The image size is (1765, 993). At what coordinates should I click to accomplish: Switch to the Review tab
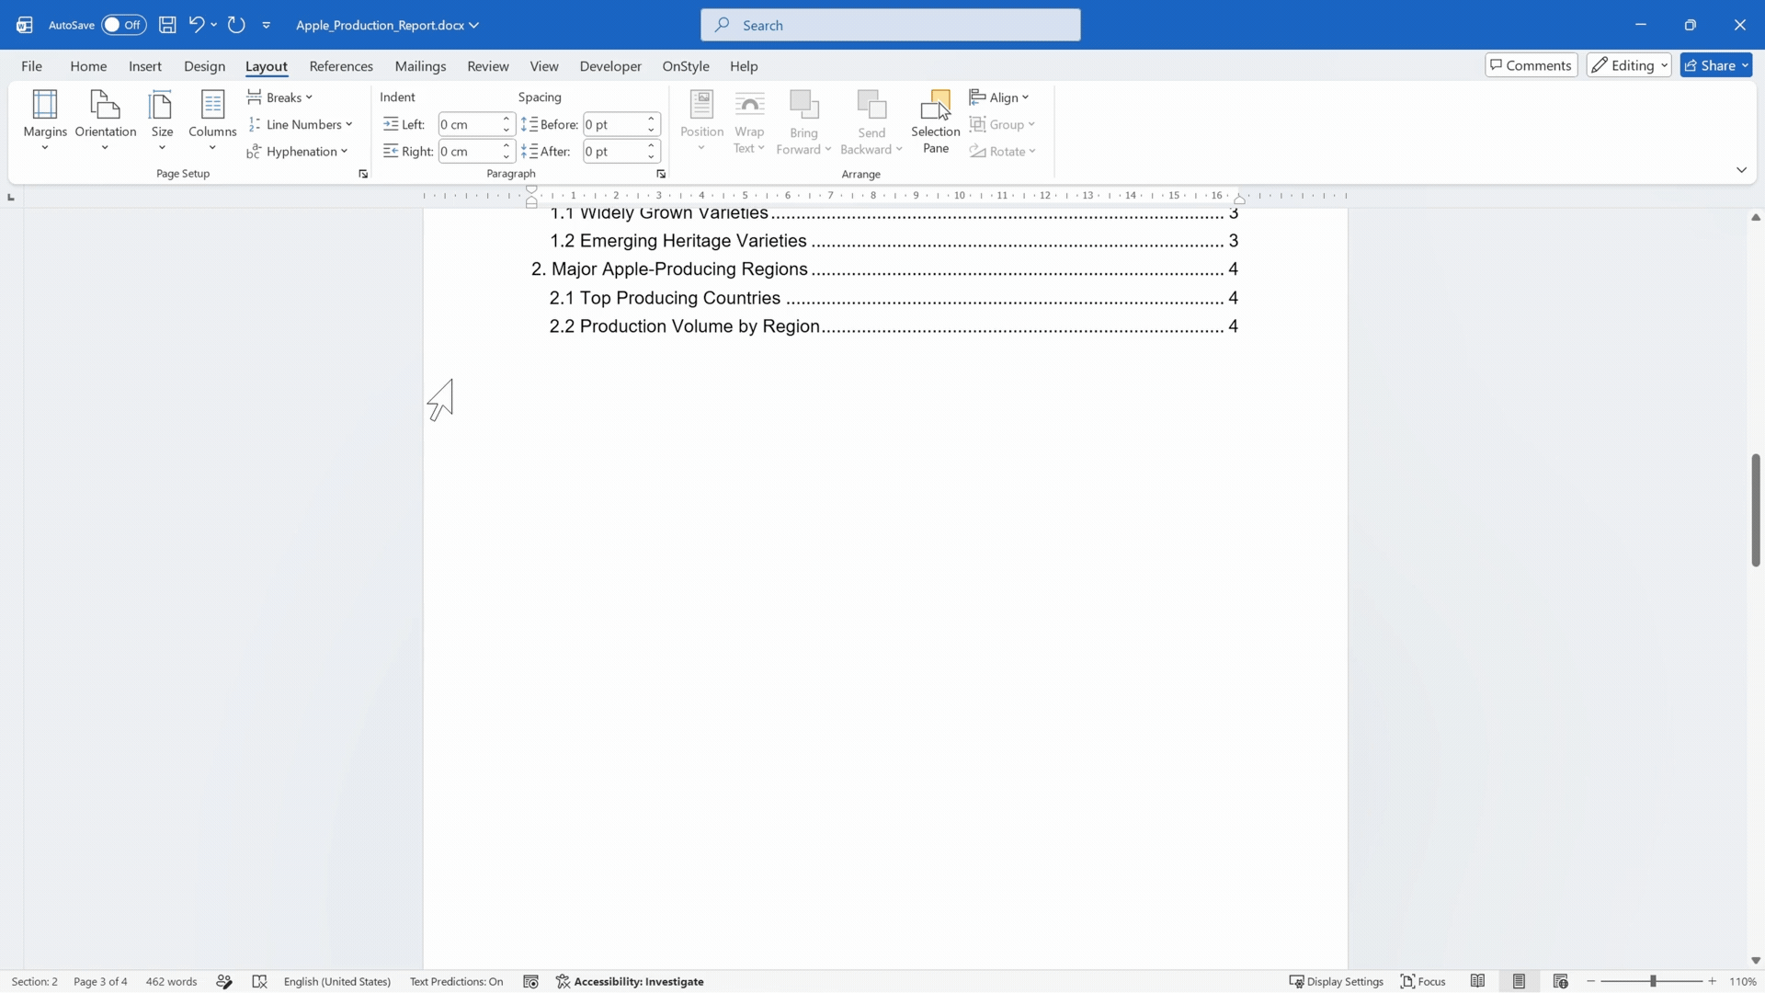(487, 66)
